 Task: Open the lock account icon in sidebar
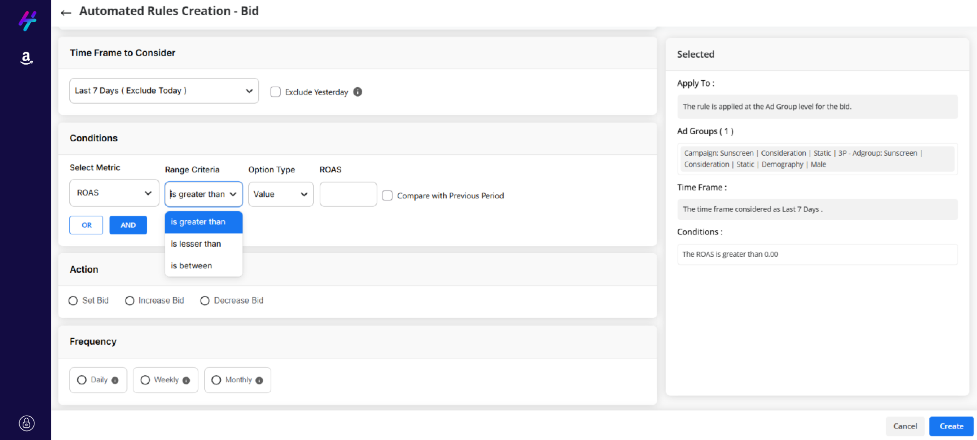tap(27, 423)
